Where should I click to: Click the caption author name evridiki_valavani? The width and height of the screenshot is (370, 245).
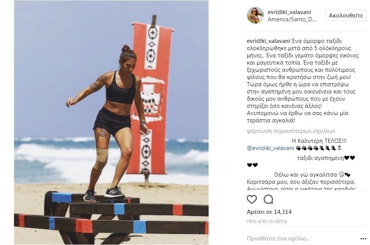(x=268, y=41)
